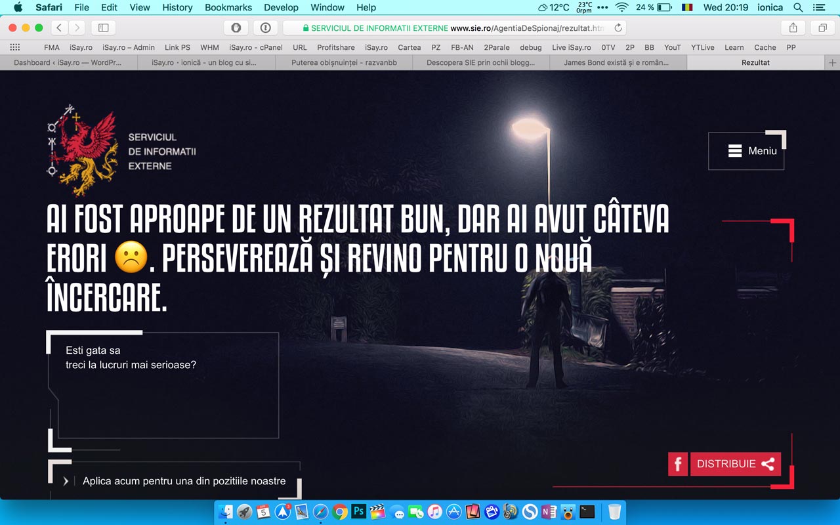Open Notification Center in the menu bar
This screenshot has height=525, width=840.
tap(818, 7)
